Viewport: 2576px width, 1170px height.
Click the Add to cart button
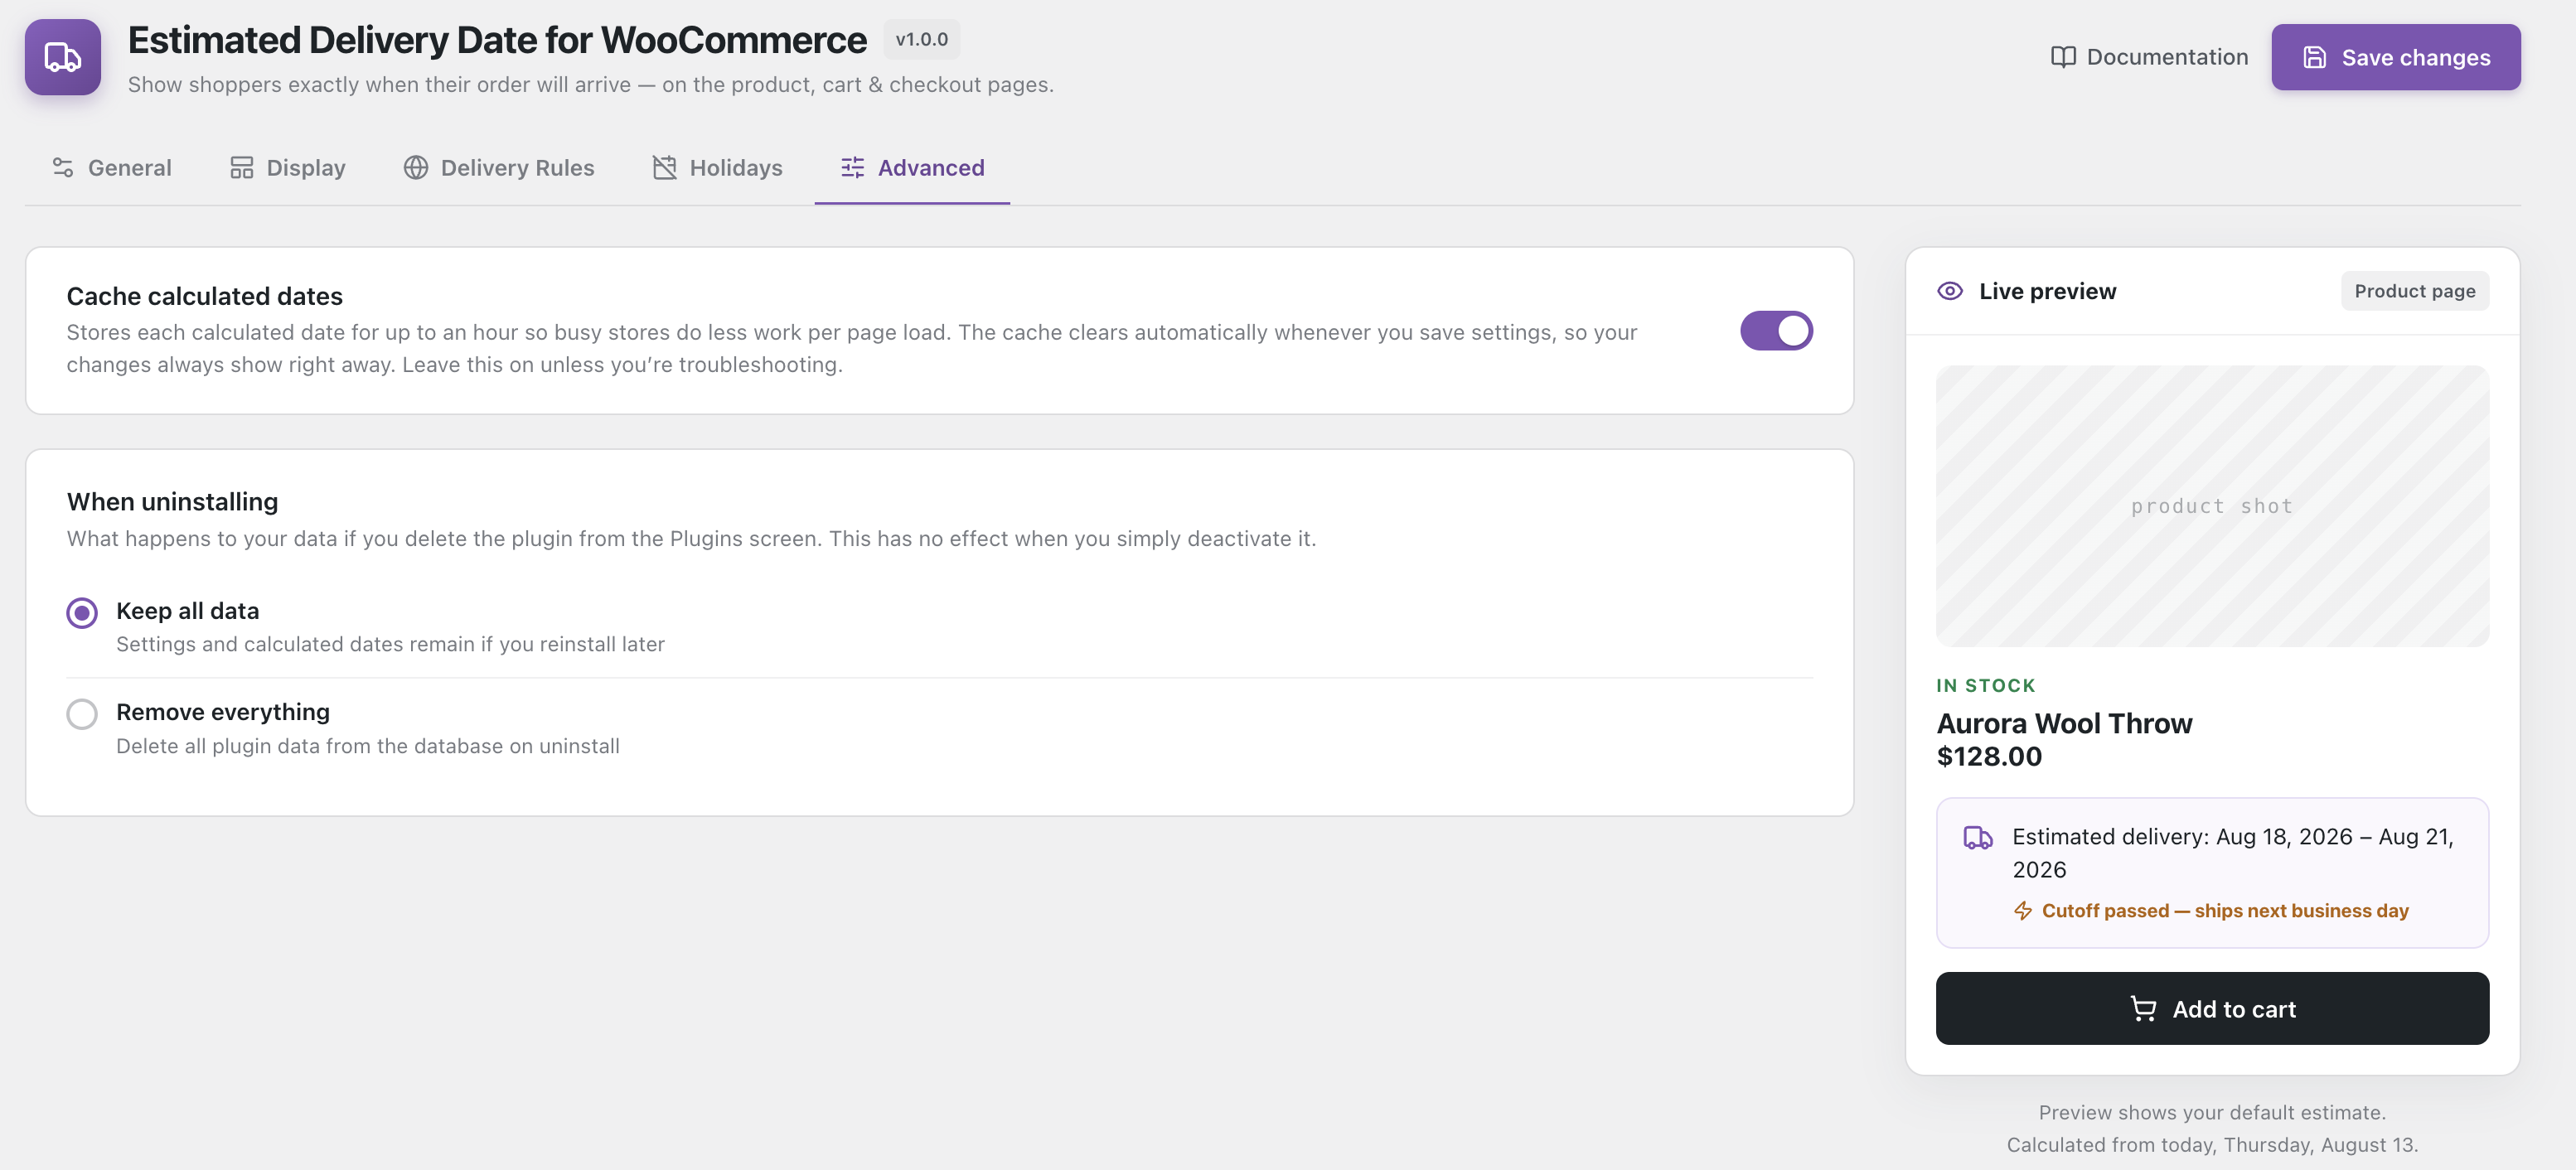click(x=2212, y=1008)
